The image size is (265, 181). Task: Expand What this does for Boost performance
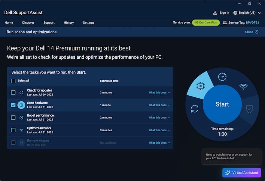point(159,117)
